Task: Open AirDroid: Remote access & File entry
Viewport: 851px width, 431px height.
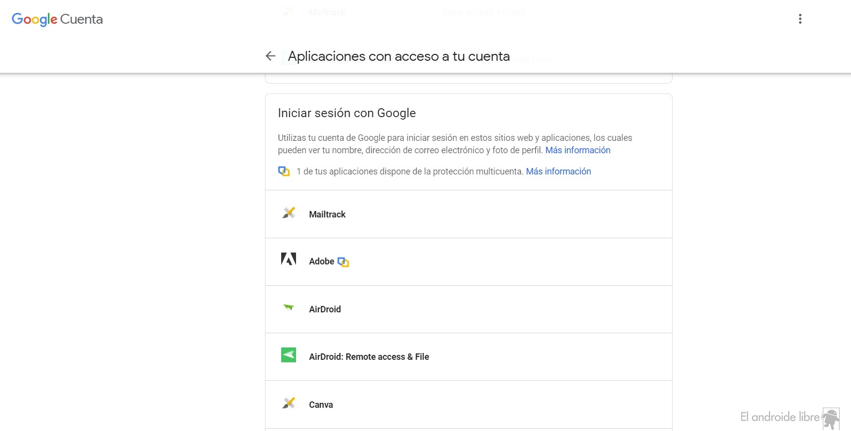Action: point(468,357)
